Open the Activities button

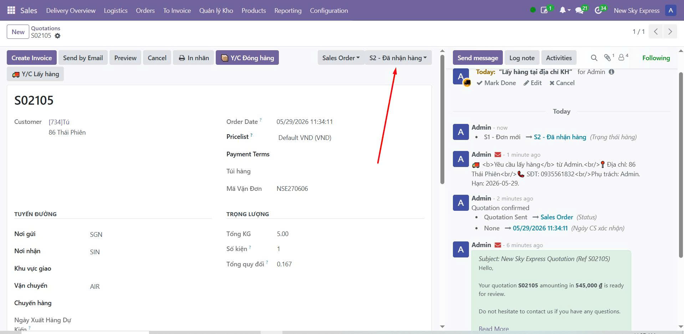coord(559,58)
